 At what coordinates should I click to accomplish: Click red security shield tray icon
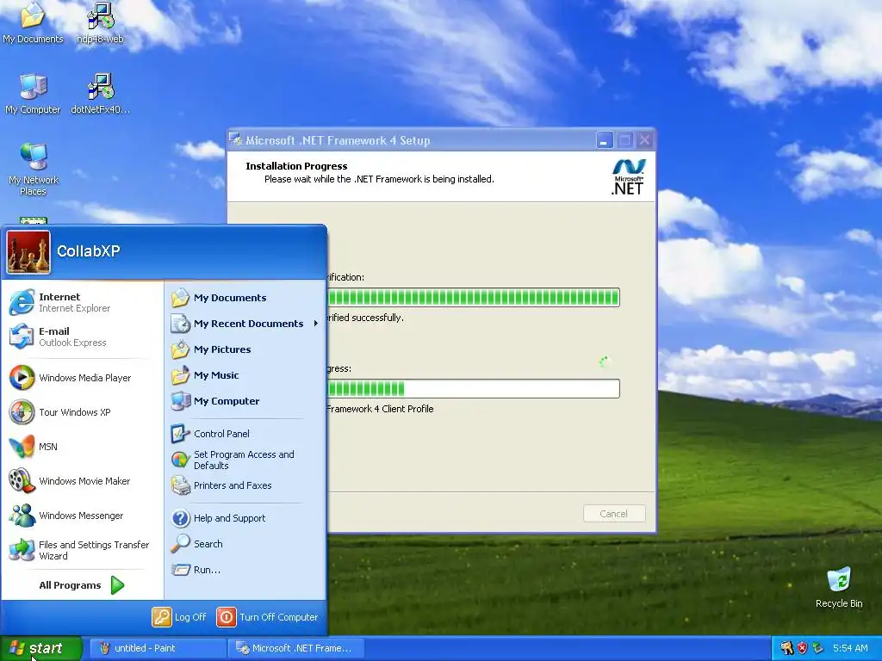802,648
